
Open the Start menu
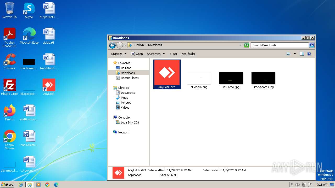(x=7, y=184)
